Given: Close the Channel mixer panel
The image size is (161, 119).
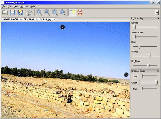Looking at the screenshot, I should [x=158, y=71].
